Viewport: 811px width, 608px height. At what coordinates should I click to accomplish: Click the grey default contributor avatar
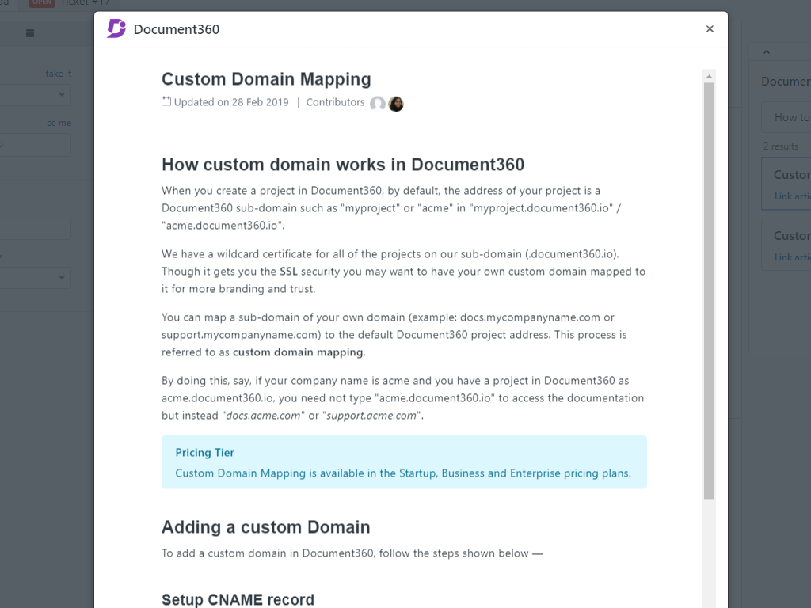coord(378,104)
